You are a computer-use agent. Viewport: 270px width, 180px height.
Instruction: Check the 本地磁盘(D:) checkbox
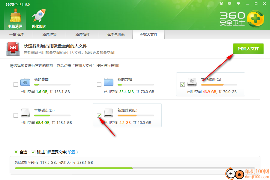pos(16,115)
